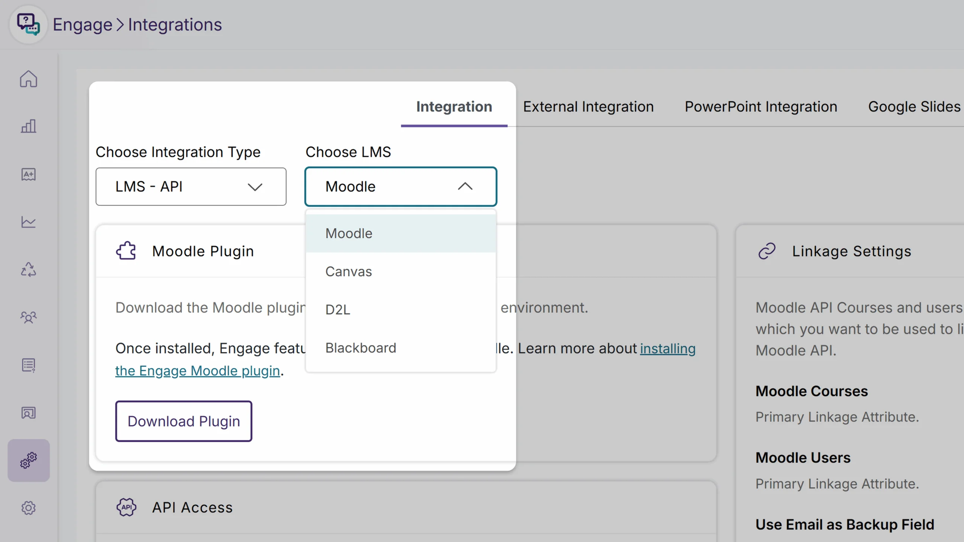Click the line chart analytics icon
This screenshot has height=542, width=964.
[28, 222]
